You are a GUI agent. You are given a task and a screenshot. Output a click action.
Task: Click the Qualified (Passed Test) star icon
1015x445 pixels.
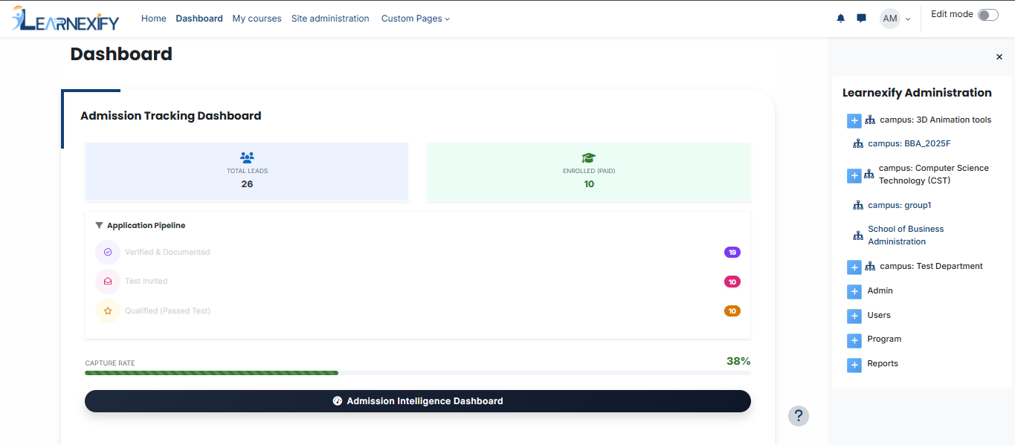point(108,311)
